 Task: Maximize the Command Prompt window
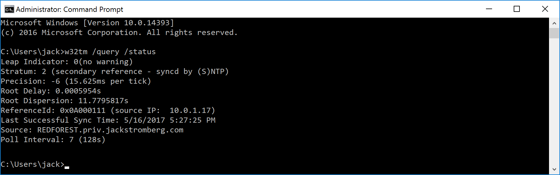click(x=517, y=9)
